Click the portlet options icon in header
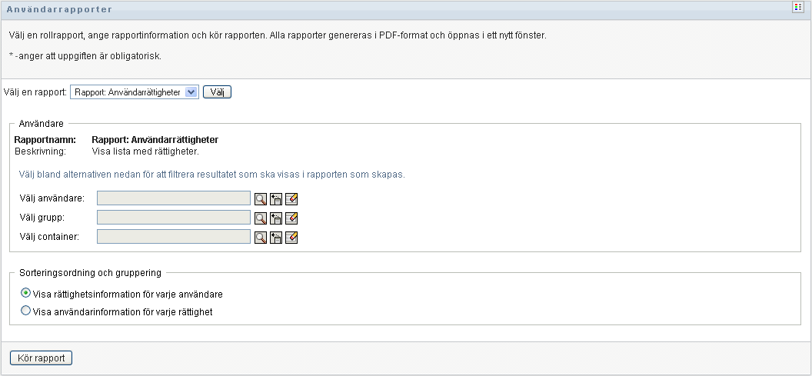The height and width of the screenshot is (376, 812). tap(797, 7)
